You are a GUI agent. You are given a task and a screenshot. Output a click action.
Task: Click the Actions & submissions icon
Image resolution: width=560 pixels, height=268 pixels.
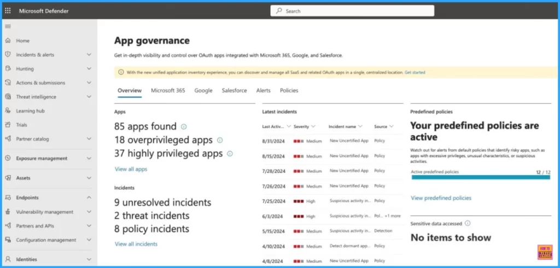8,83
